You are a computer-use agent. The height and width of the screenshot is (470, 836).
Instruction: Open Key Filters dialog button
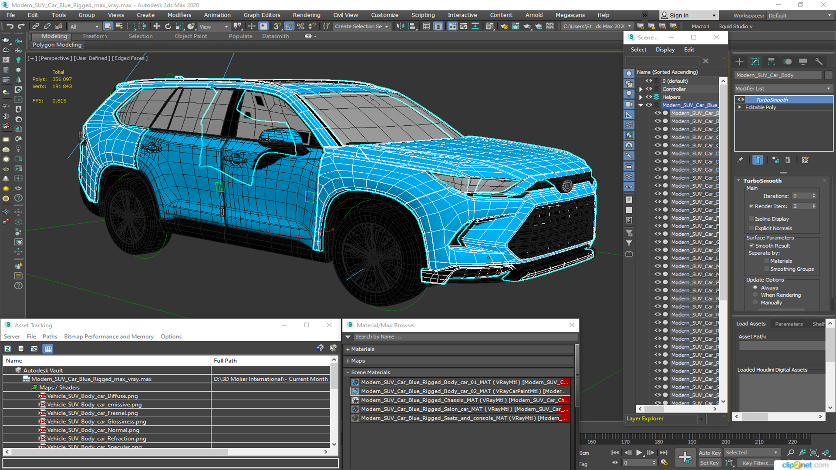758,463
